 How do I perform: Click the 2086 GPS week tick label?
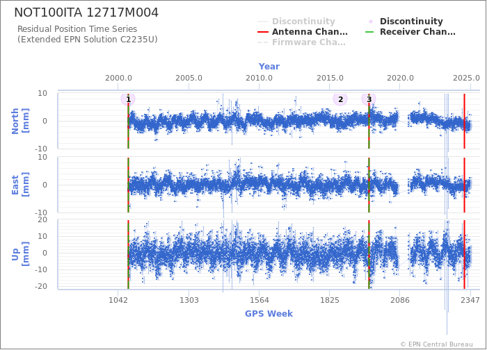(x=400, y=300)
